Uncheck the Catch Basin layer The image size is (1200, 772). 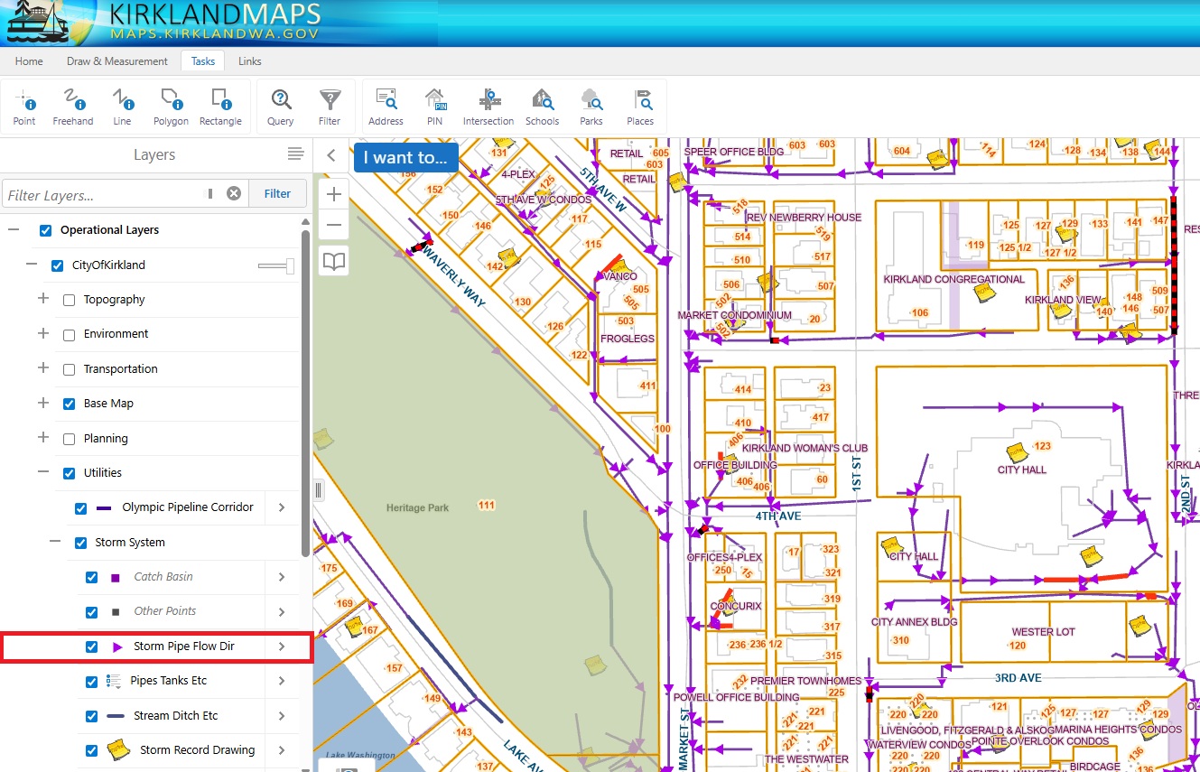point(91,577)
